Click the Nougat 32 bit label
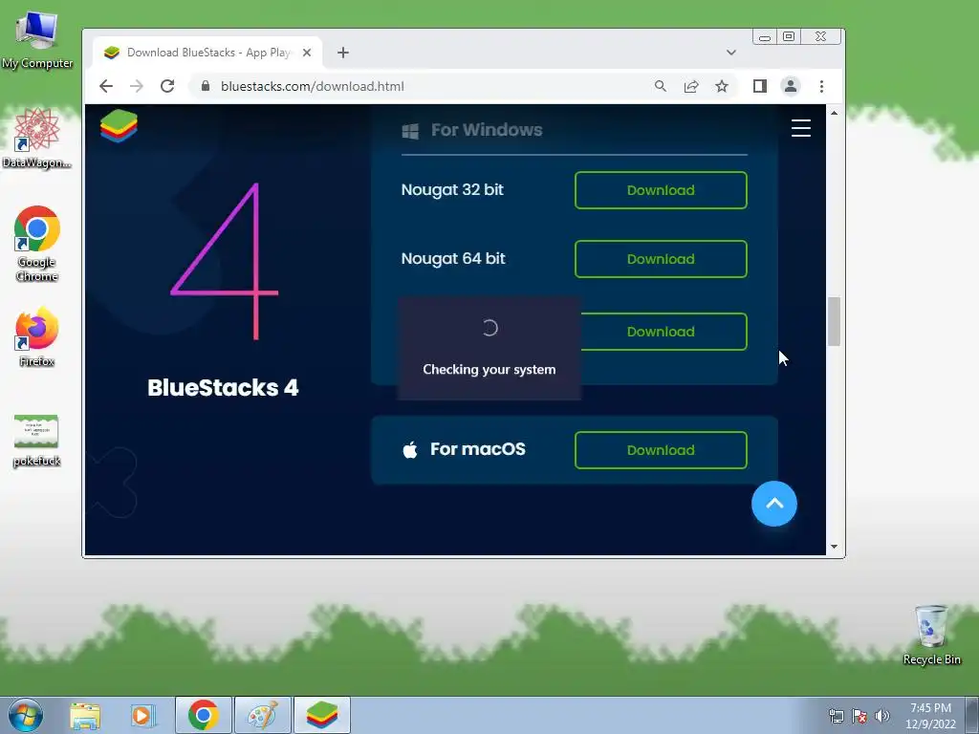This screenshot has height=734, width=979. point(452,190)
